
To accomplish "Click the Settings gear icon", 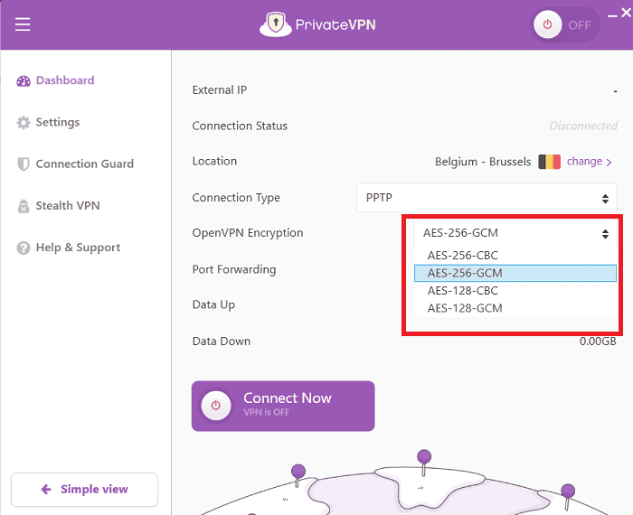I will pos(24,123).
